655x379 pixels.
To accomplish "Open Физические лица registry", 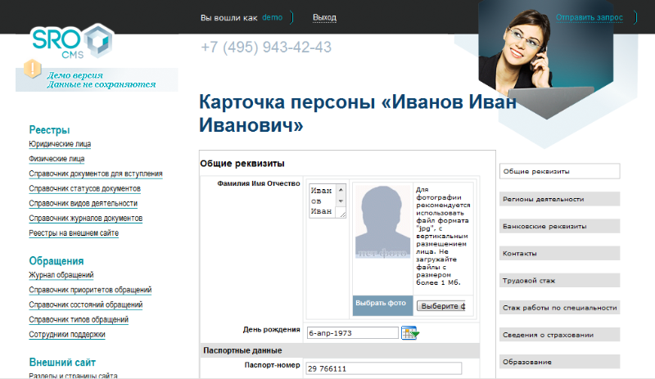I will pos(56,159).
